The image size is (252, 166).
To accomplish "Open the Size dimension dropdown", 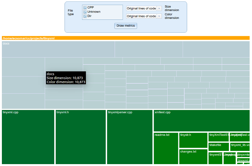I will [x=144, y=8].
